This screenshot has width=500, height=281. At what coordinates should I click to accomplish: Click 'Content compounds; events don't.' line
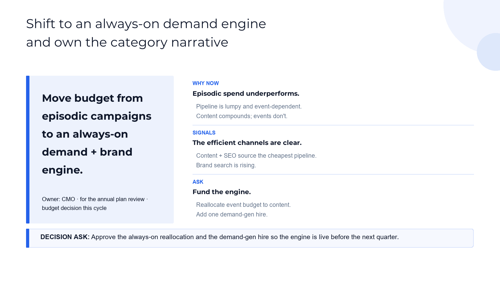click(242, 116)
